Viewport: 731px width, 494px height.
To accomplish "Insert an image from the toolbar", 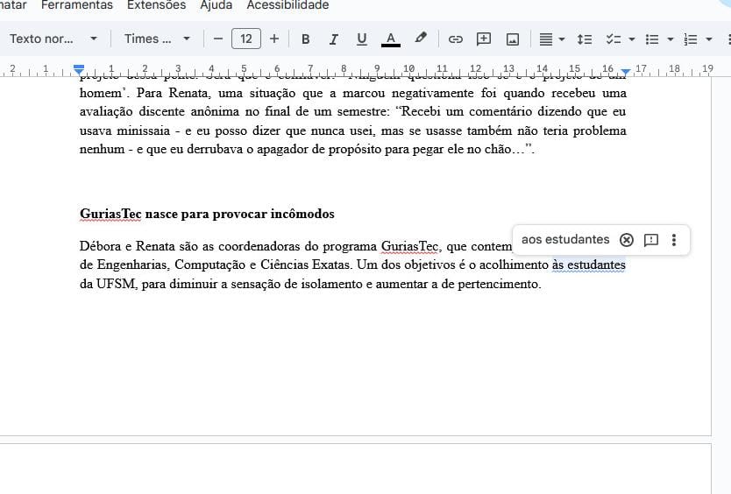I will tap(513, 39).
